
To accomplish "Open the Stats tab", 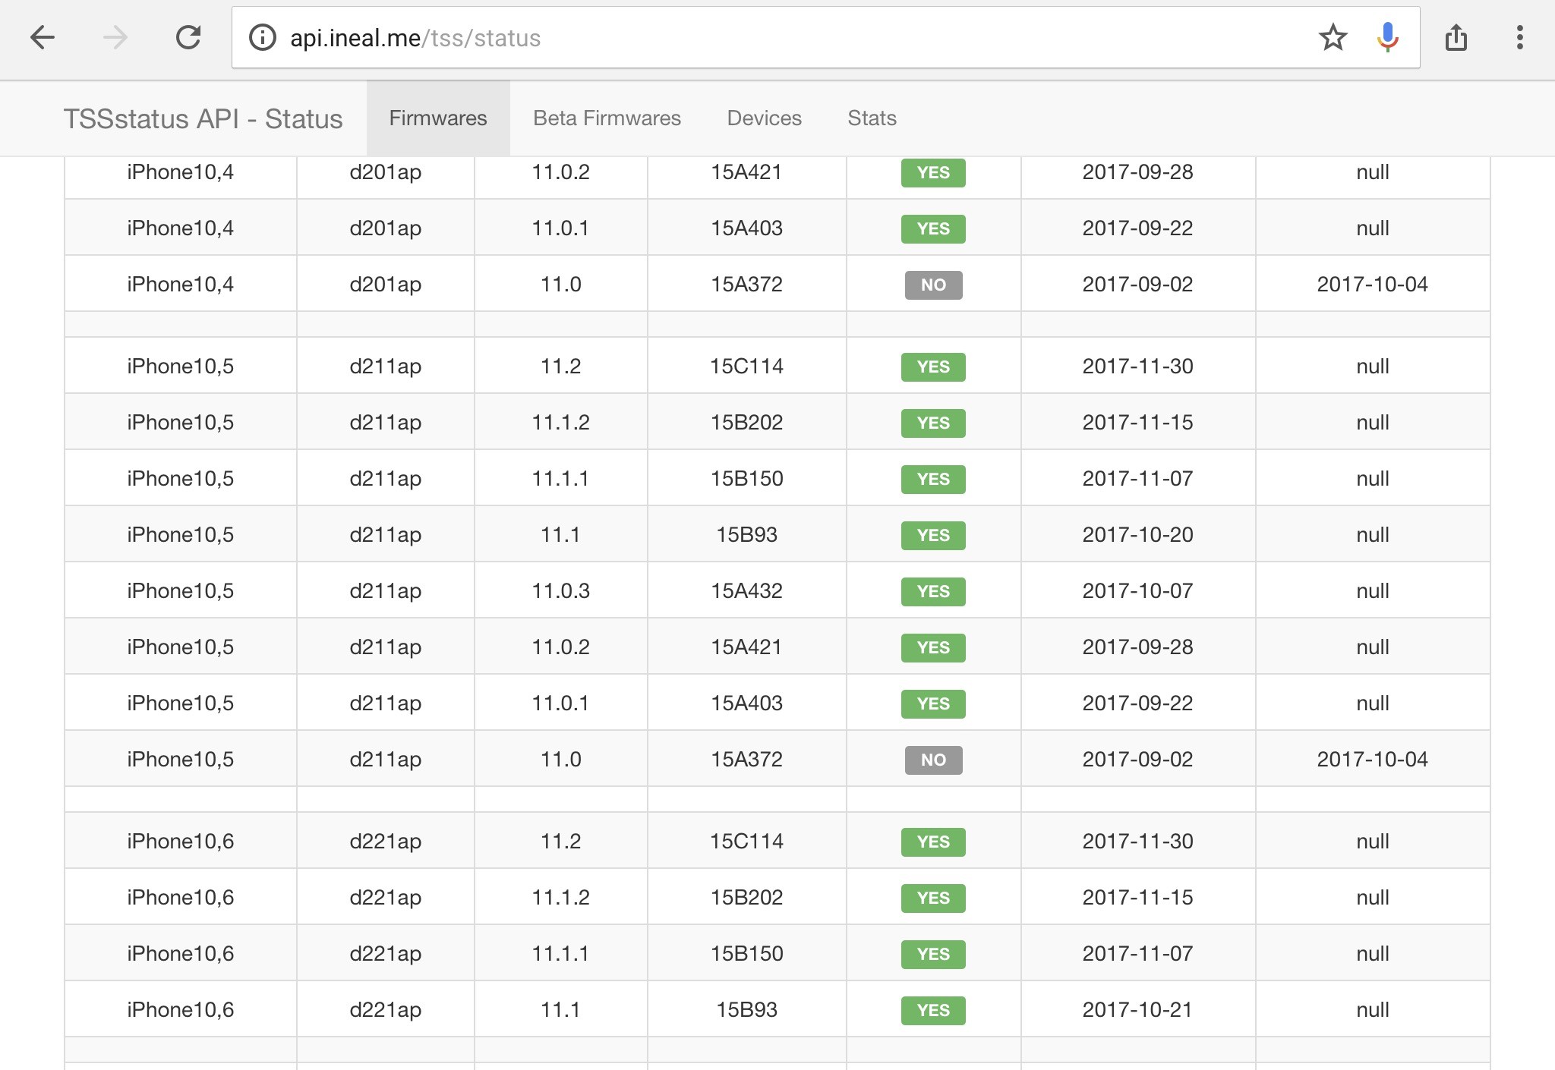I will coord(872,118).
